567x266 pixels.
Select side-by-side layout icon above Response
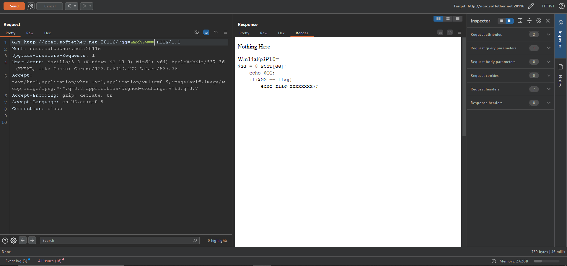click(438, 19)
